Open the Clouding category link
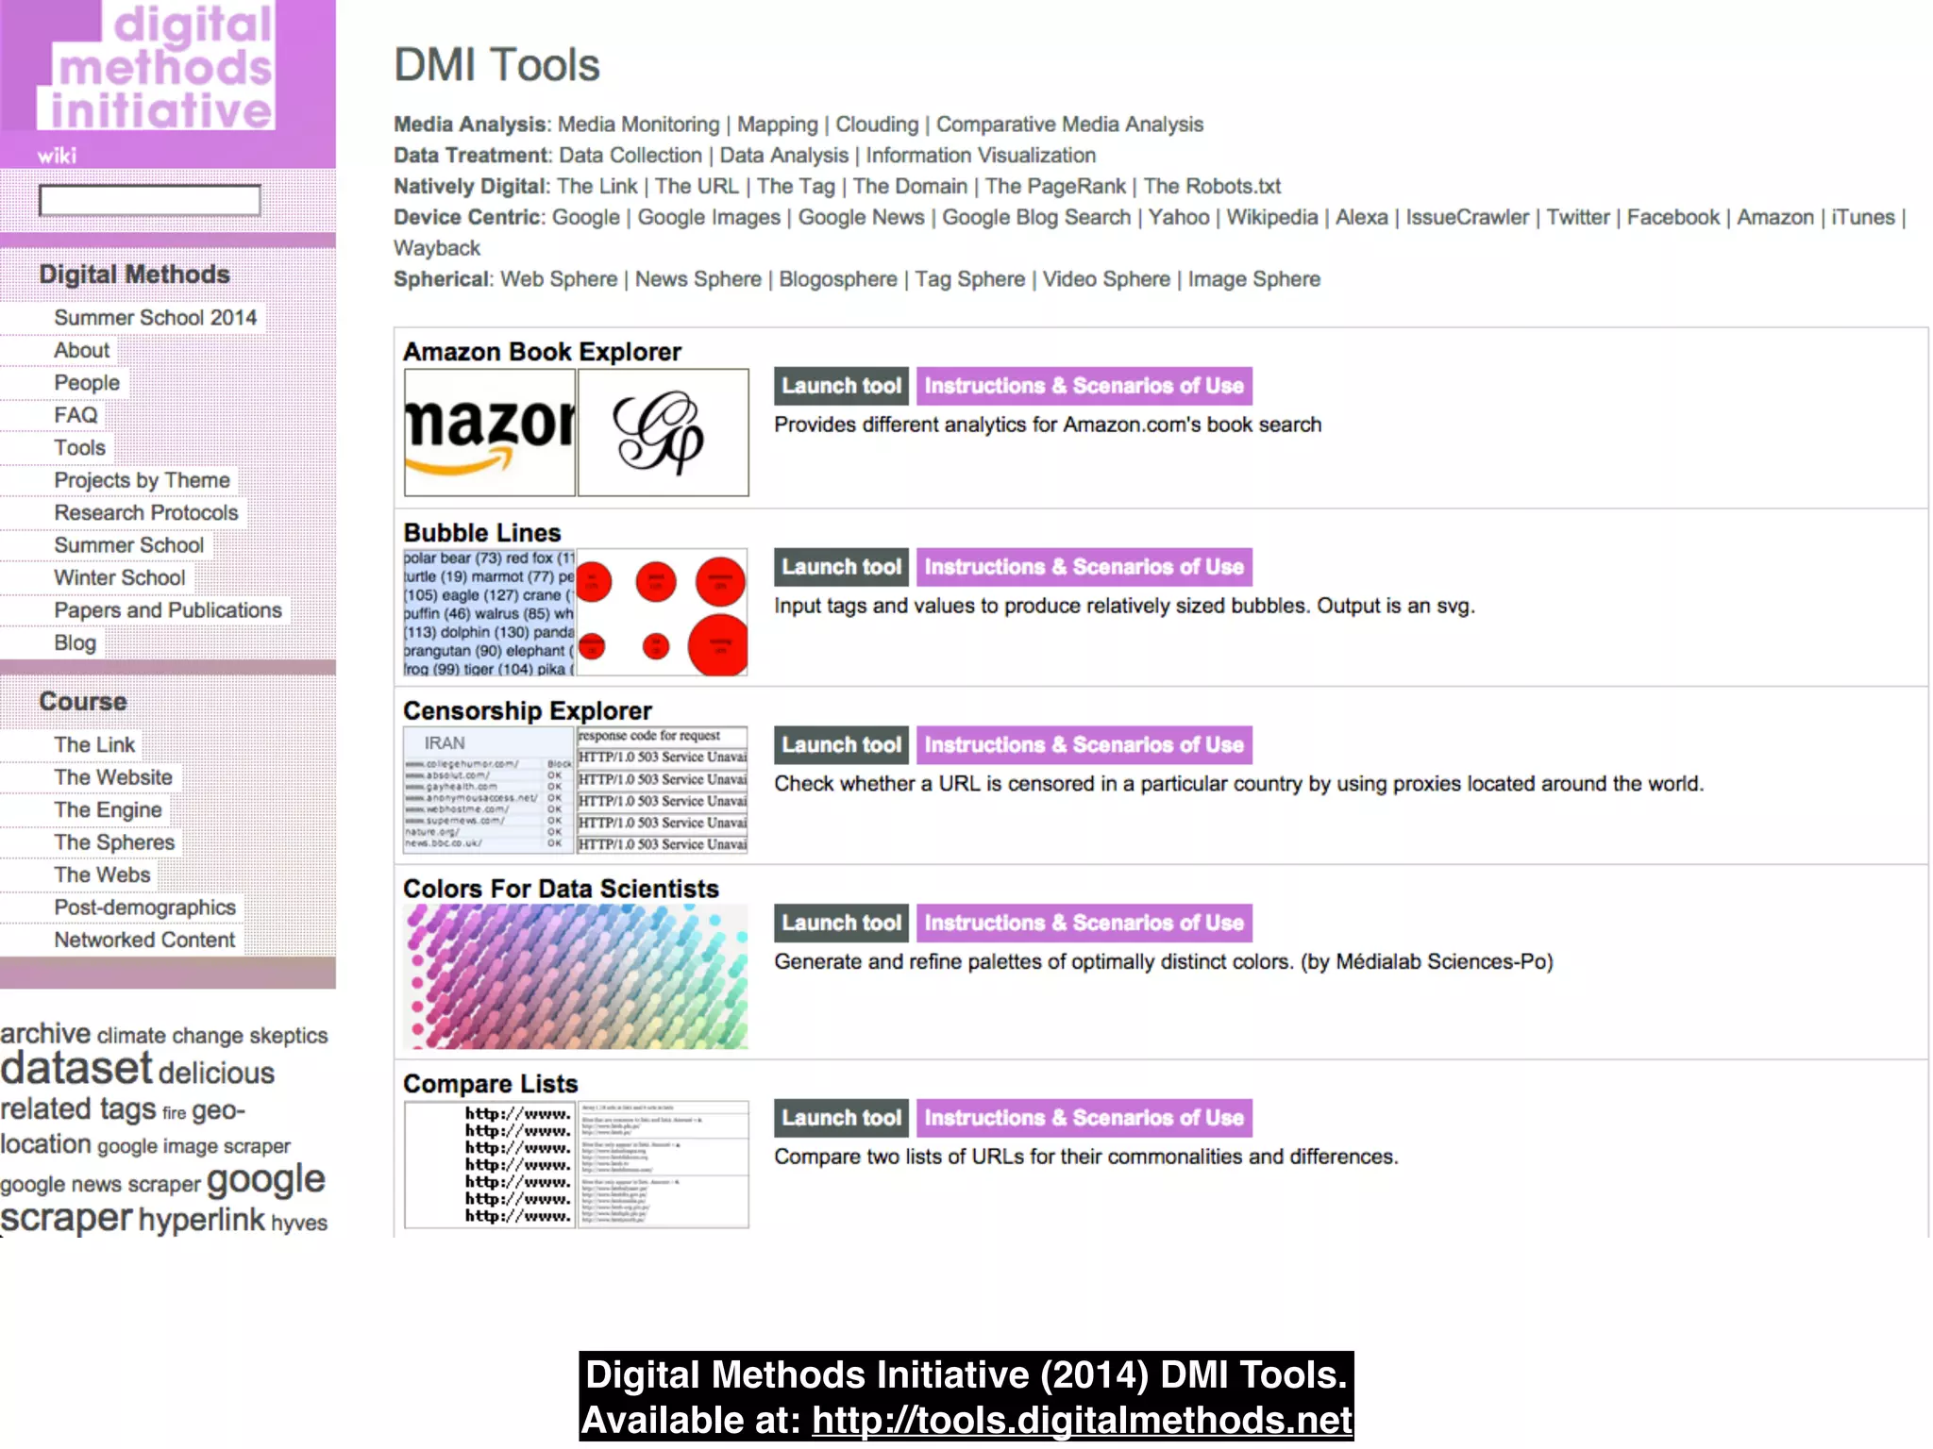 coord(877,125)
